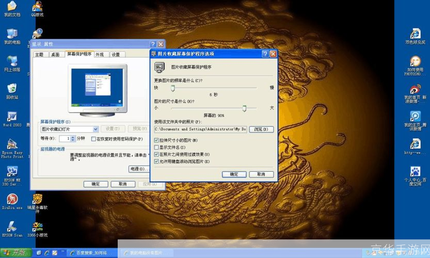This screenshot has width=430, height=258.
Task: Toggle 允许用键盘滚动浏览图片 checkbox
Action: click(x=156, y=162)
